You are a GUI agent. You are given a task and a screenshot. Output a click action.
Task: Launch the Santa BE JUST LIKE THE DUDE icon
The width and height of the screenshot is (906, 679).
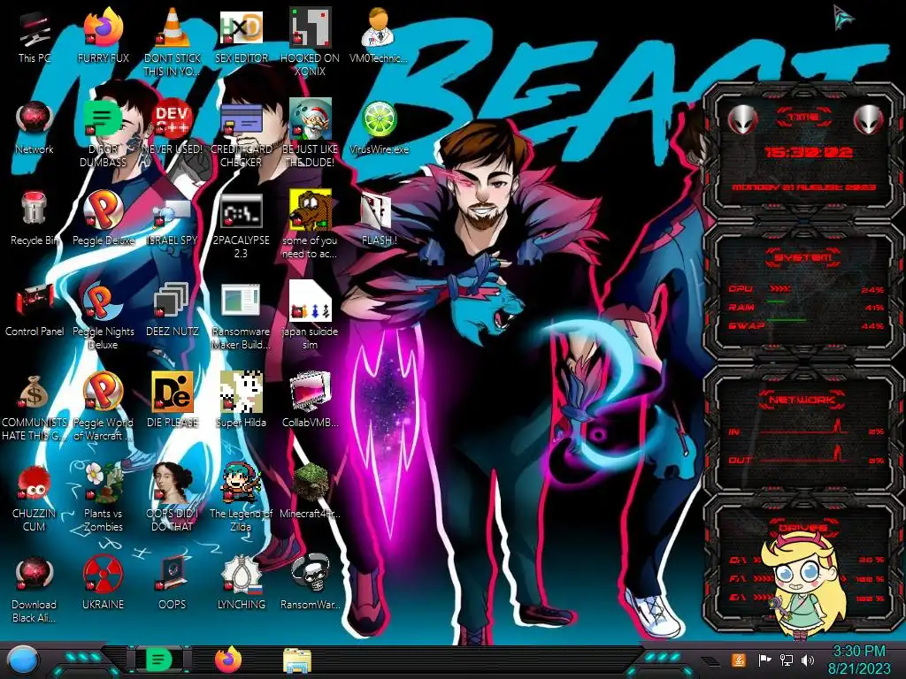(x=311, y=133)
